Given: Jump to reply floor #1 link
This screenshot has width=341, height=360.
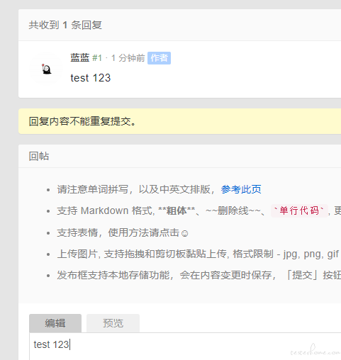Looking at the screenshot, I should pyautogui.click(x=97, y=58).
